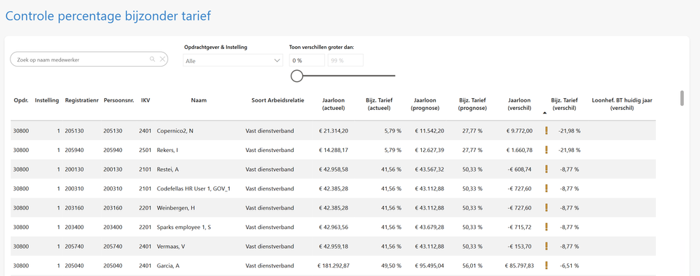
Task: Click the maximum percentage field showing 99 %
Action: tap(345, 60)
